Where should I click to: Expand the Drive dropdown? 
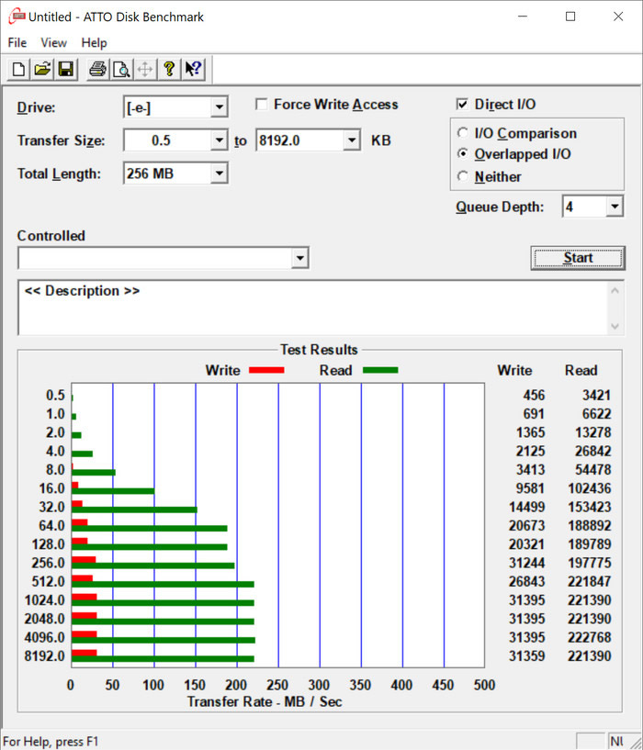pos(219,108)
